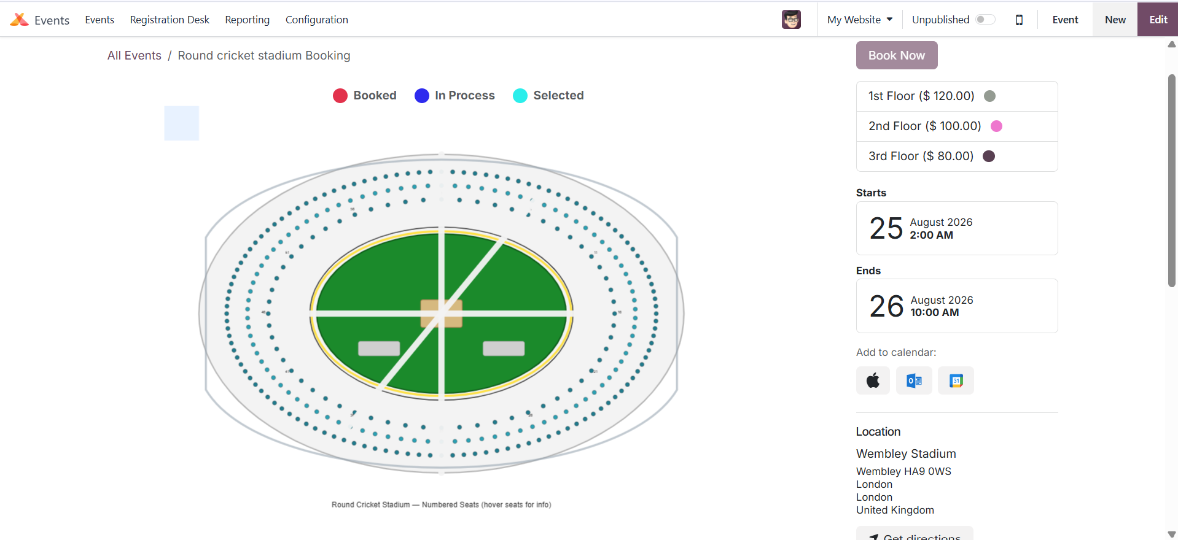Toggle the Unpublished switch
Screen dimensions: 1178x540
coord(985,20)
